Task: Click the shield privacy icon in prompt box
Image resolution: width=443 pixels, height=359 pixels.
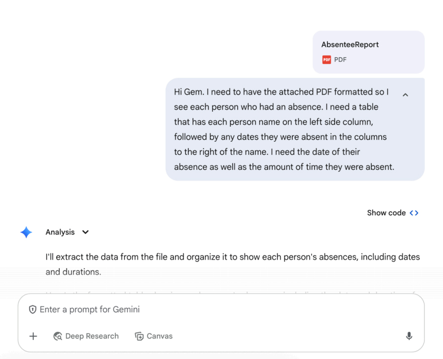Action: [x=33, y=310]
